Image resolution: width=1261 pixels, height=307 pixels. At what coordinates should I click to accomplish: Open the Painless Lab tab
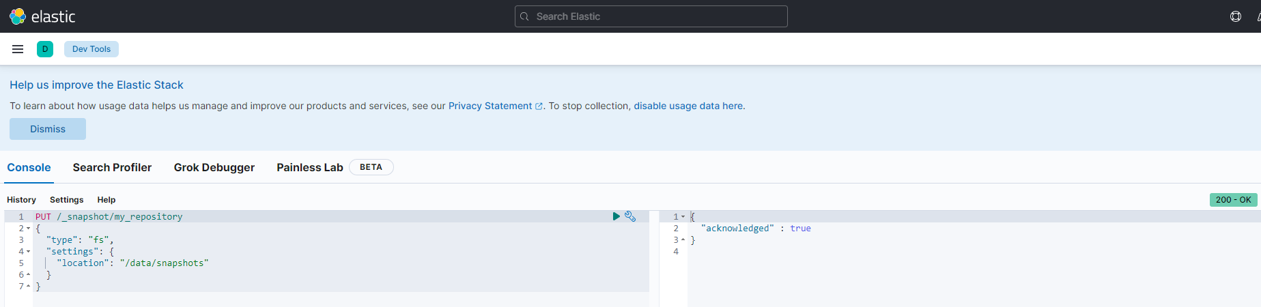click(x=310, y=168)
